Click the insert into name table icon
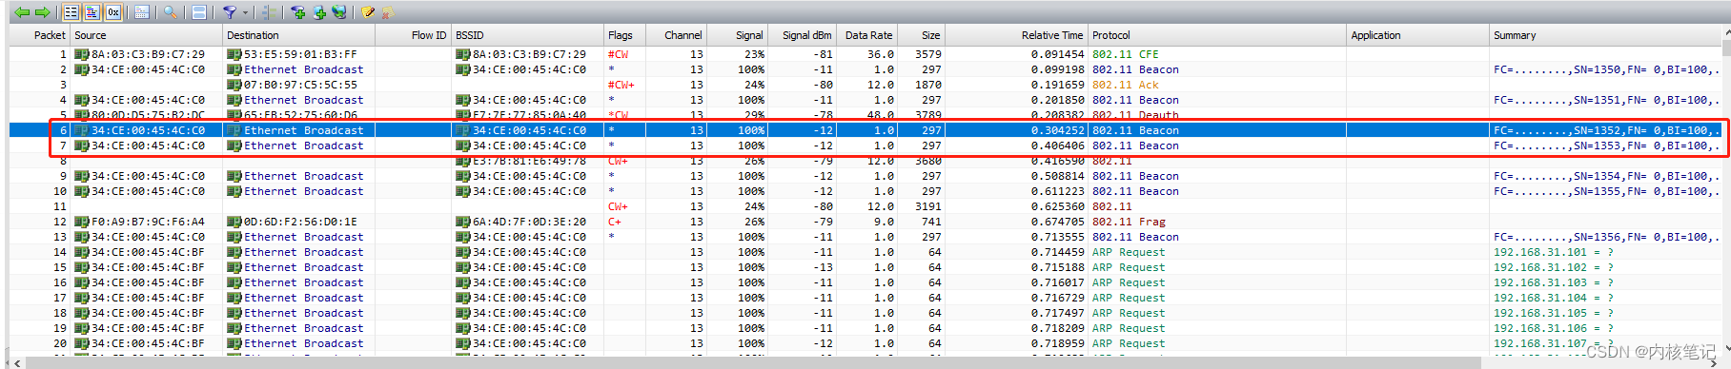 coord(319,12)
